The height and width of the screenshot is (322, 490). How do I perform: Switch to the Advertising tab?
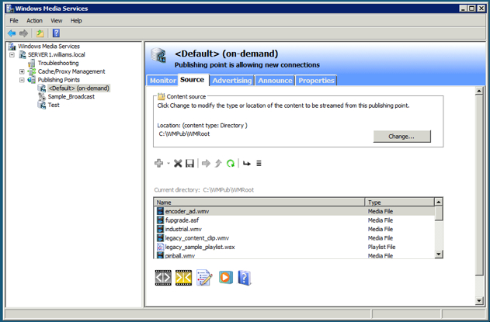click(232, 81)
